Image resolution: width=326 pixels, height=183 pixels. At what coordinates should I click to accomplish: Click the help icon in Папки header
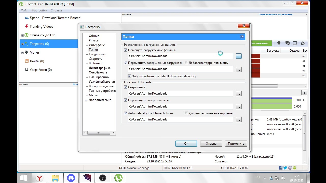point(242,37)
